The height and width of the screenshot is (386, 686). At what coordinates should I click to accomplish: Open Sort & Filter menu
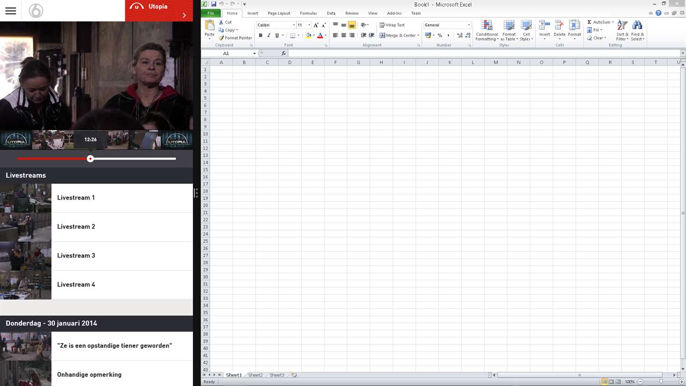point(622,30)
